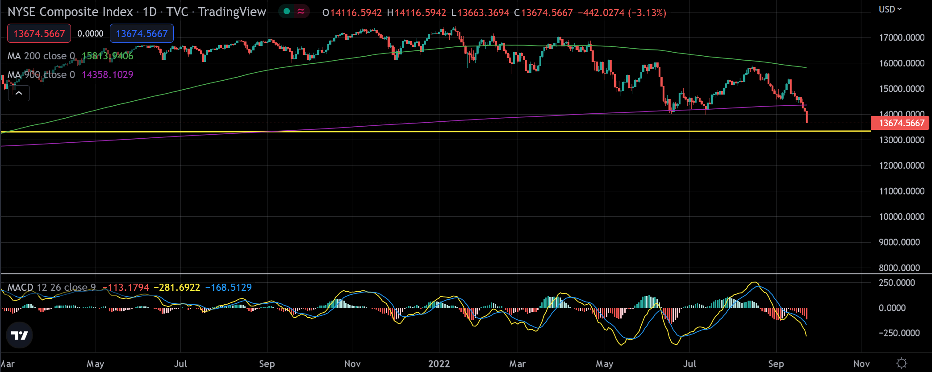Viewport: 932px width, 372px height.
Task: Click the MA 900 value 14358.1029
Action: pyautogui.click(x=107, y=74)
